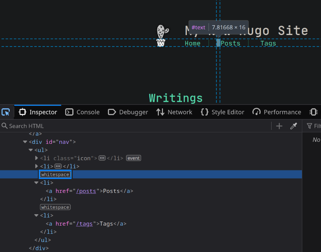Click the /posts href link in markup
Screen dimensions: 321x252
[86, 191]
